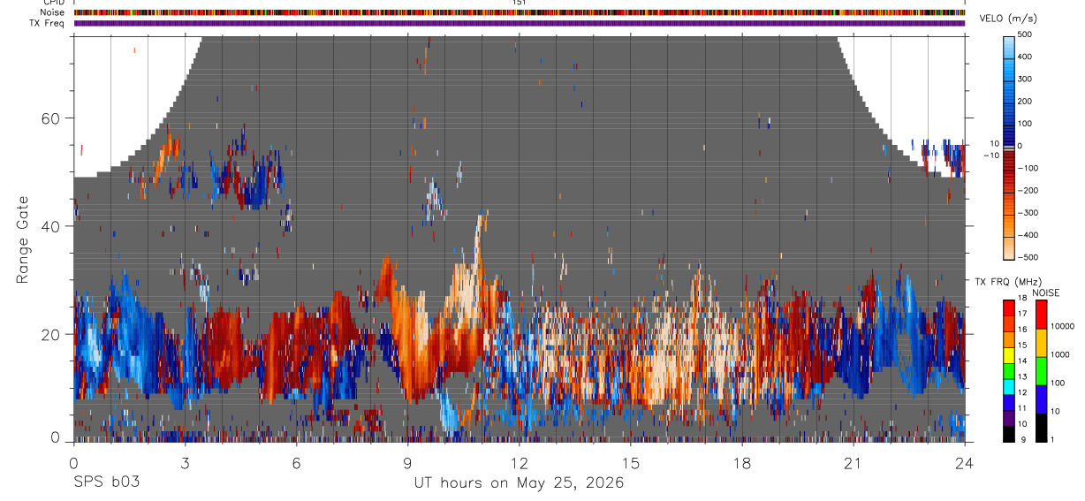Click the 'NOISE' legend title
This screenshot has height=501, width=1085.
point(1048,292)
